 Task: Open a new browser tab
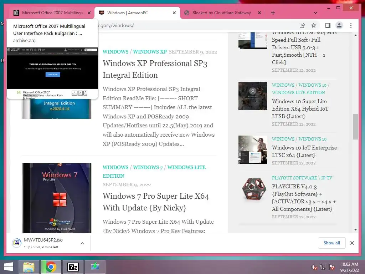point(273,13)
